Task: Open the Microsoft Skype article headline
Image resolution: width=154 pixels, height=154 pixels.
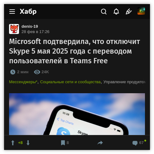Action: click(x=75, y=51)
